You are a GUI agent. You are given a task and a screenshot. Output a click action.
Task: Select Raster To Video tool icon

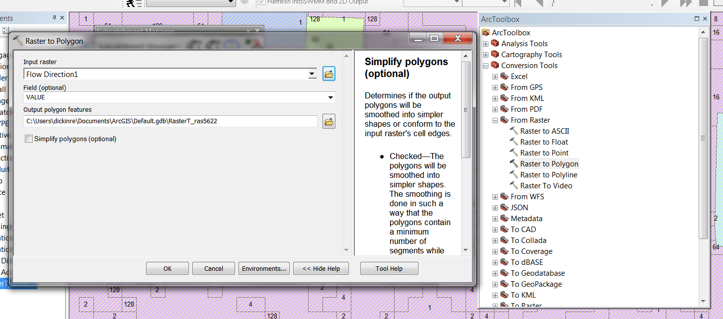pyautogui.click(x=514, y=185)
